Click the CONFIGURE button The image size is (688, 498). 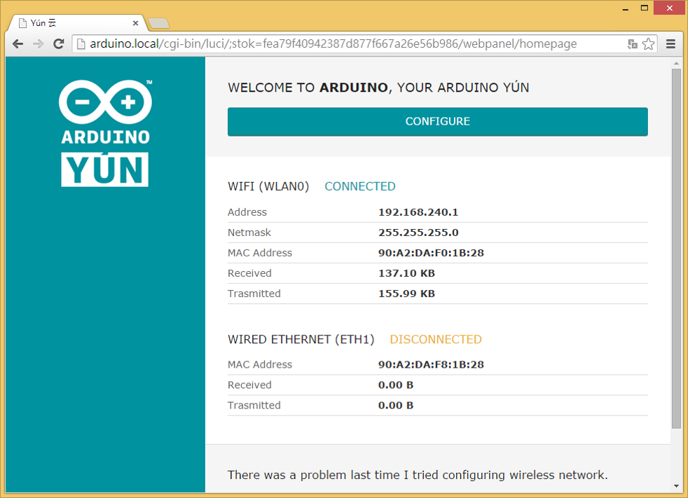coord(437,122)
